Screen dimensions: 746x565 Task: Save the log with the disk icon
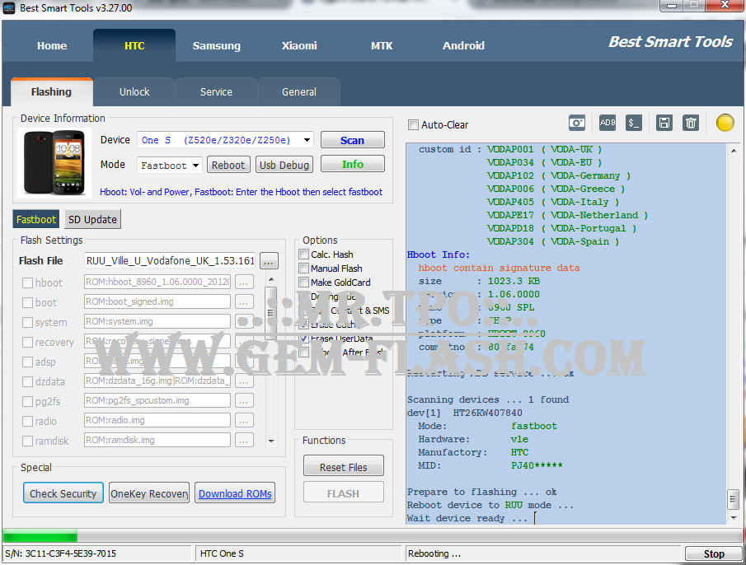coord(664,123)
